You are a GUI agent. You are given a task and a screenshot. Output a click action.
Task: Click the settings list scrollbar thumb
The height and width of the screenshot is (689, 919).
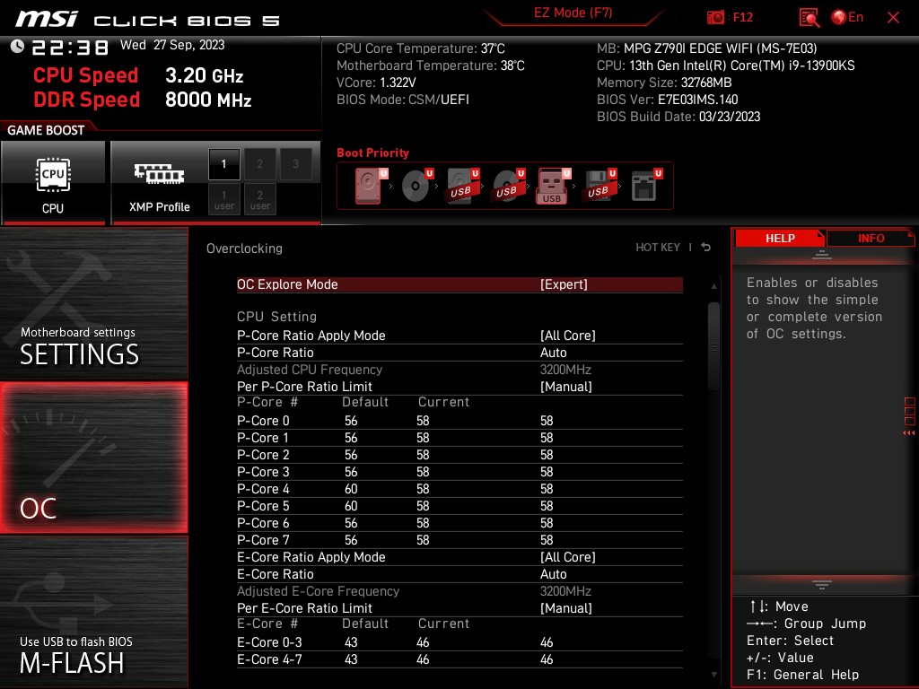713,345
